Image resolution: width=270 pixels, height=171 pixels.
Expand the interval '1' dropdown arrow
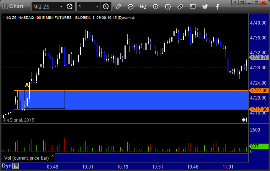[x=97, y=7]
